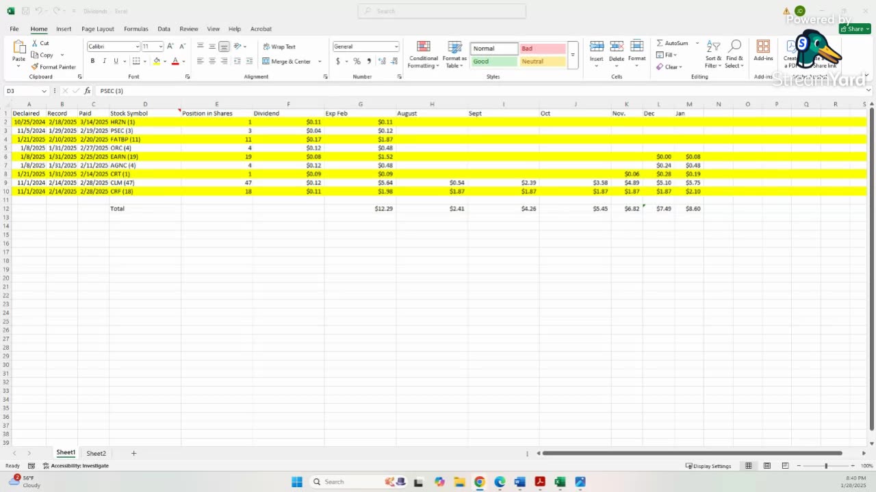The height and width of the screenshot is (492, 876).
Task: Open Display Settings in status bar
Action: pyautogui.click(x=708, y=466)
